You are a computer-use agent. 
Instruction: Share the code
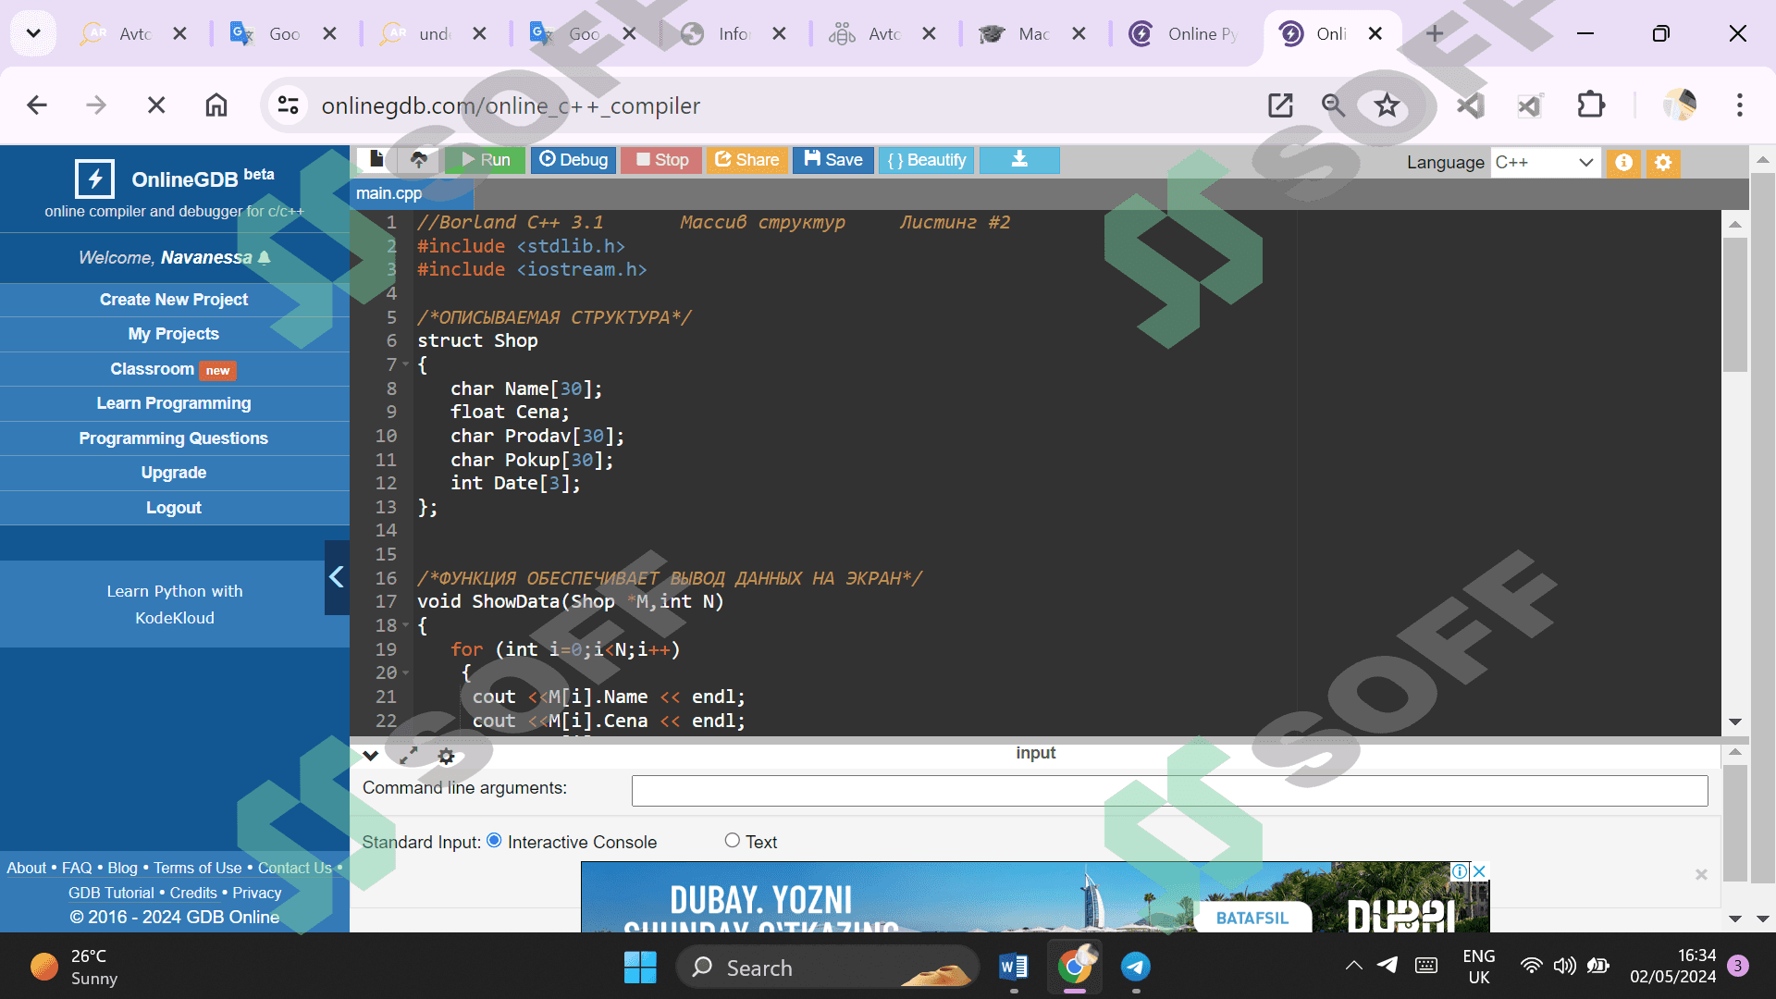747,160
